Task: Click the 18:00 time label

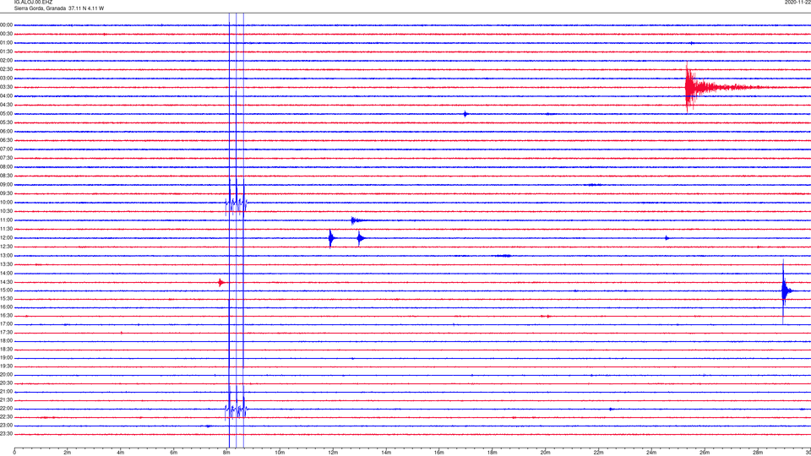Action: pyautogui.click(x=6, y=340)
